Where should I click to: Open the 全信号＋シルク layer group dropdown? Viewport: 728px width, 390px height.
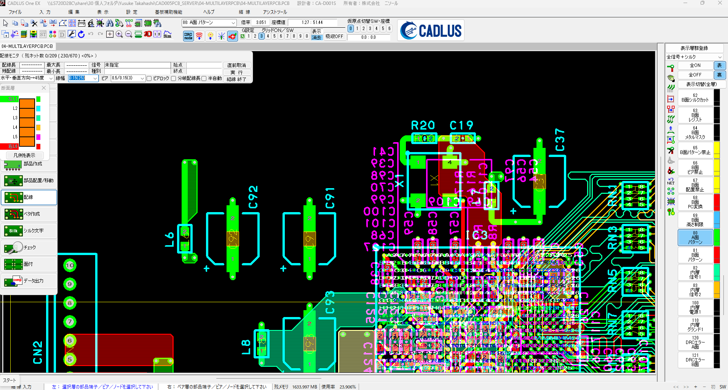[719, 57]
